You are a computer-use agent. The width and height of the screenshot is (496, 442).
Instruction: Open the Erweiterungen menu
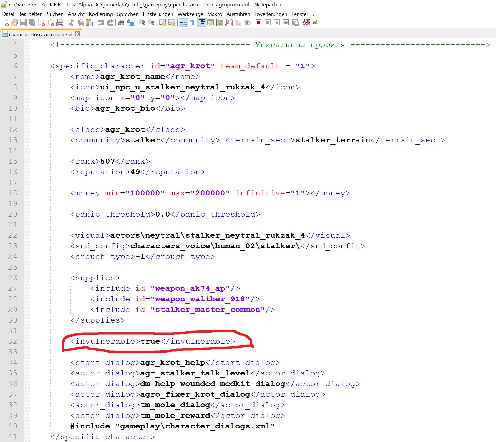coord(271,14)
